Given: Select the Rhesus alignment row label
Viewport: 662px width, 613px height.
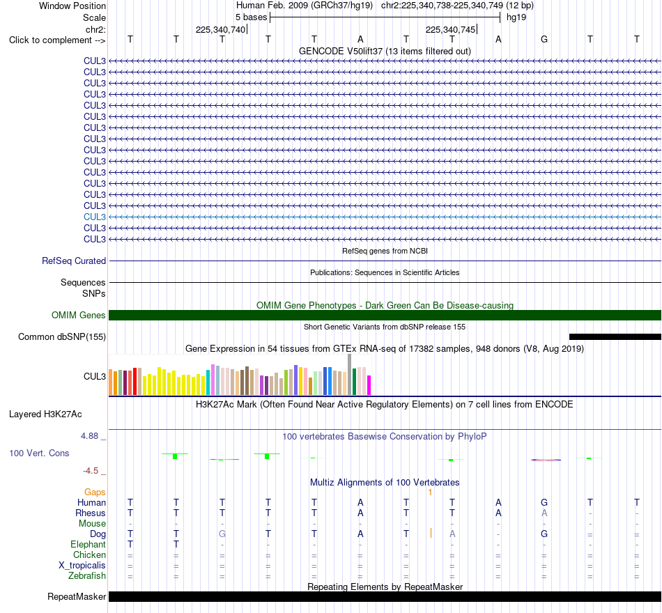Looking at the screenshot, I should click(x=91, y=513).
